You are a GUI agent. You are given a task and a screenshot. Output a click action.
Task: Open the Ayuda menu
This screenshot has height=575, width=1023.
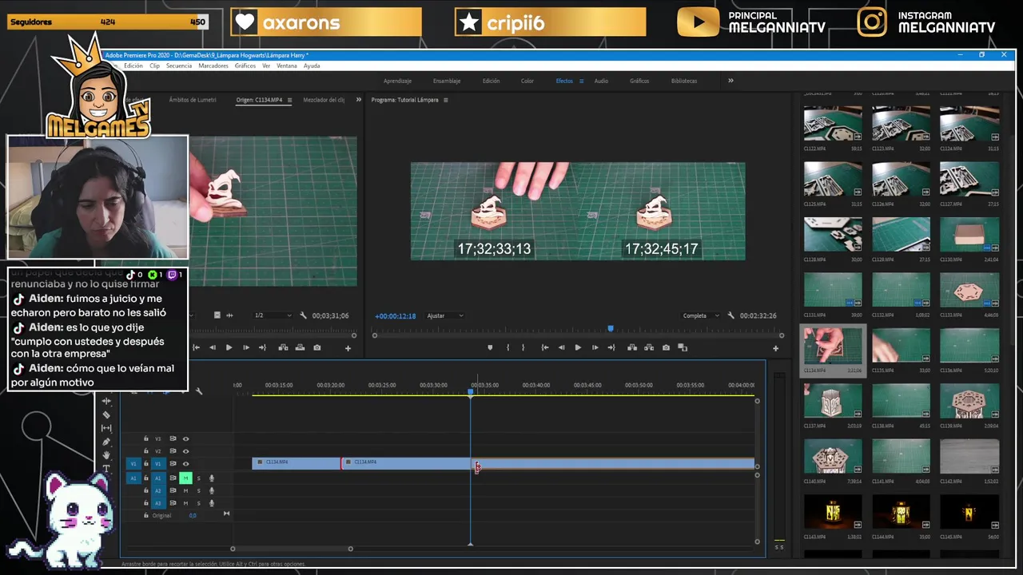click(312, 65)
